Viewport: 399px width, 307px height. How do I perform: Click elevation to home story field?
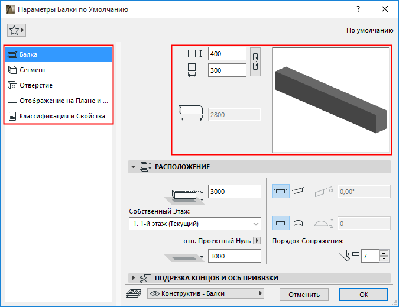click(234, 192)
